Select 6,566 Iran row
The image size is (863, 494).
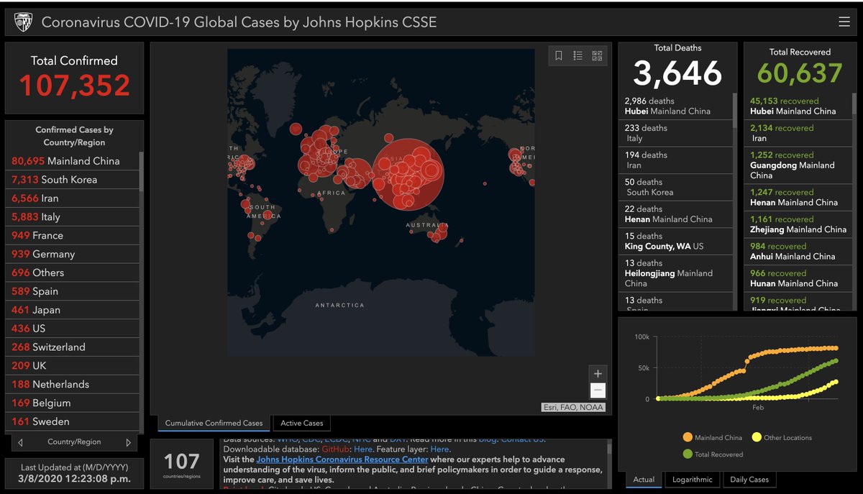pyautogui.click(x=73, y=198)
